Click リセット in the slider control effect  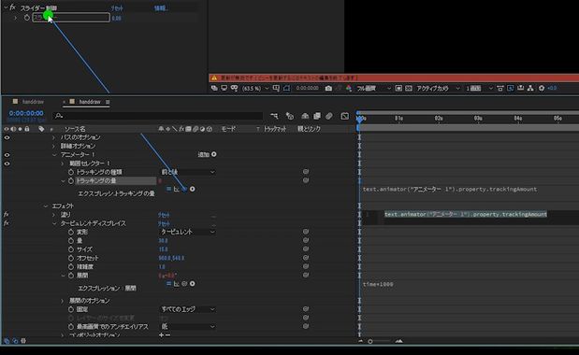117,7
